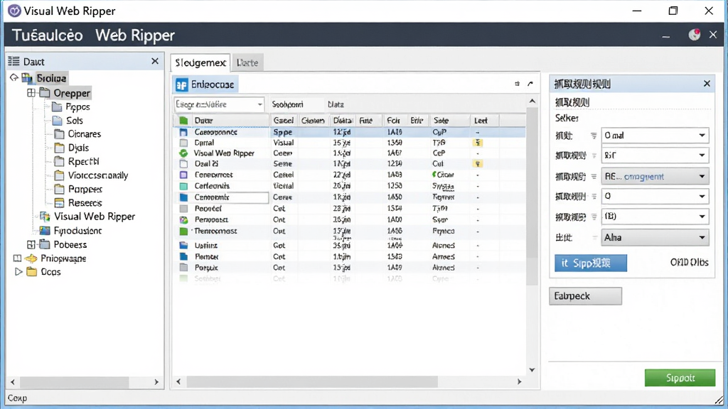The image size is (728, 409).
Task: Open the Orepper folder
Action: click(x=72, y=93)
